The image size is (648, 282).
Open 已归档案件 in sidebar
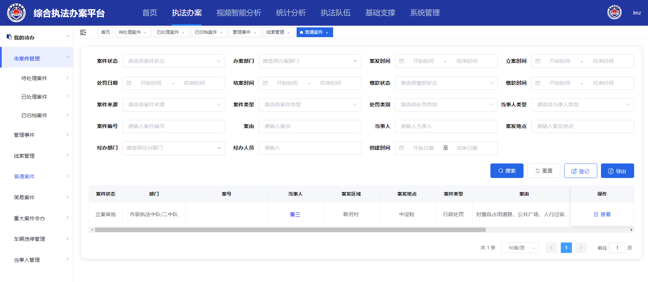tap(37, 115)
